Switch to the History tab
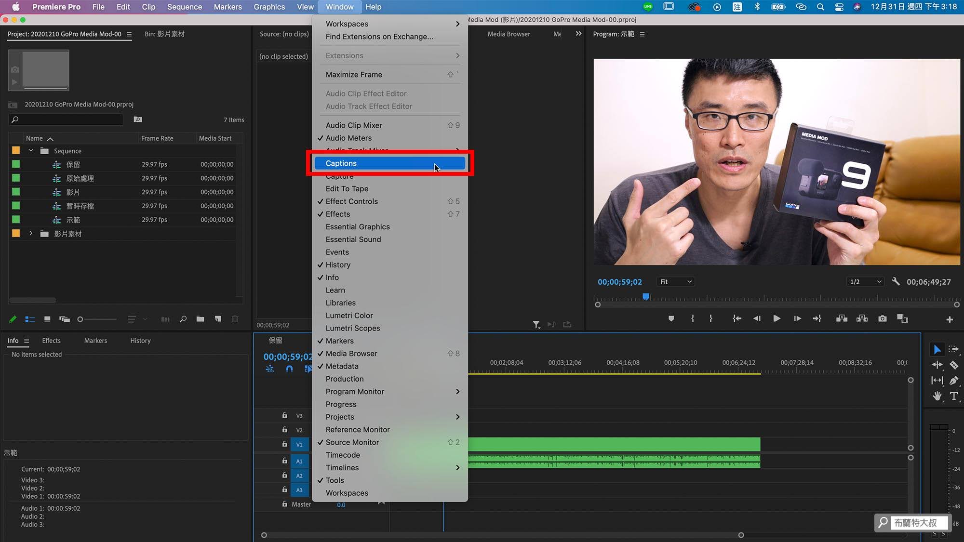964x542 pixels. [x=140, y=341]
